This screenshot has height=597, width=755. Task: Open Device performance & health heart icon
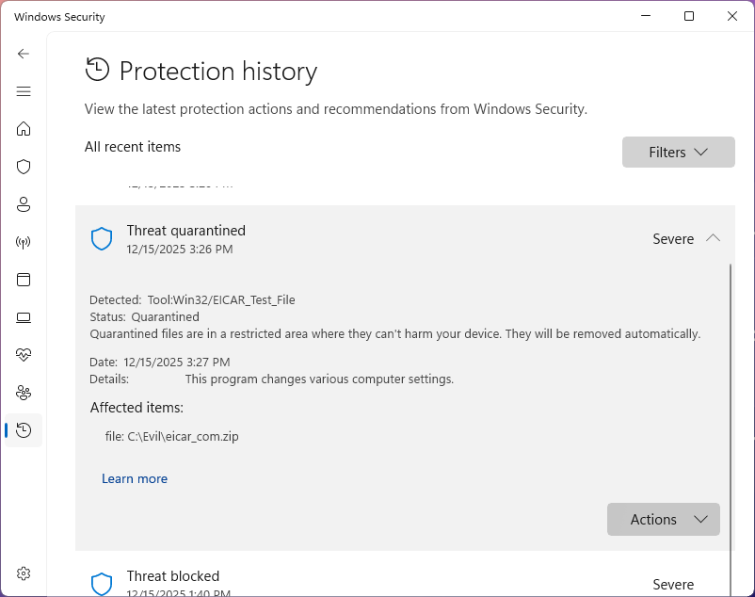[24, 355]
